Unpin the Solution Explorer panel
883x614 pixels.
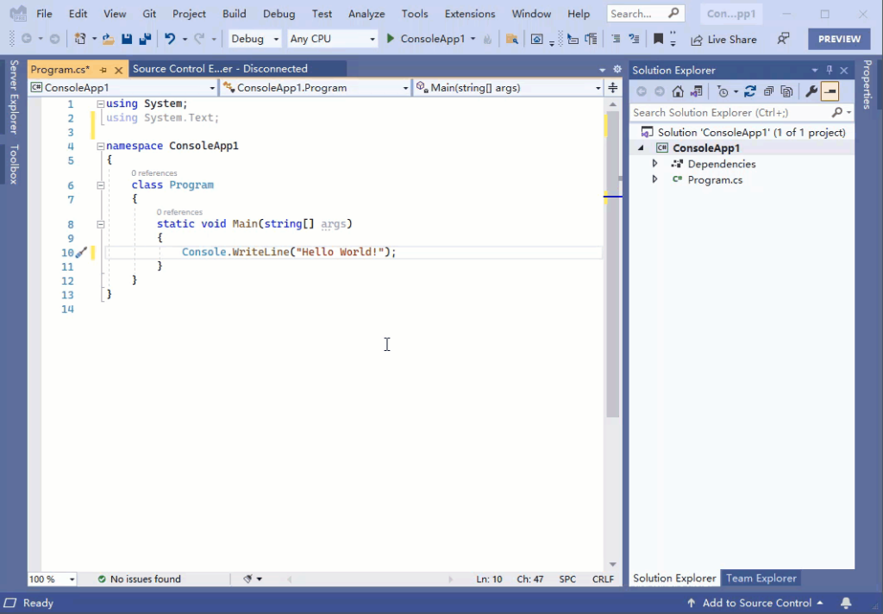827,70
